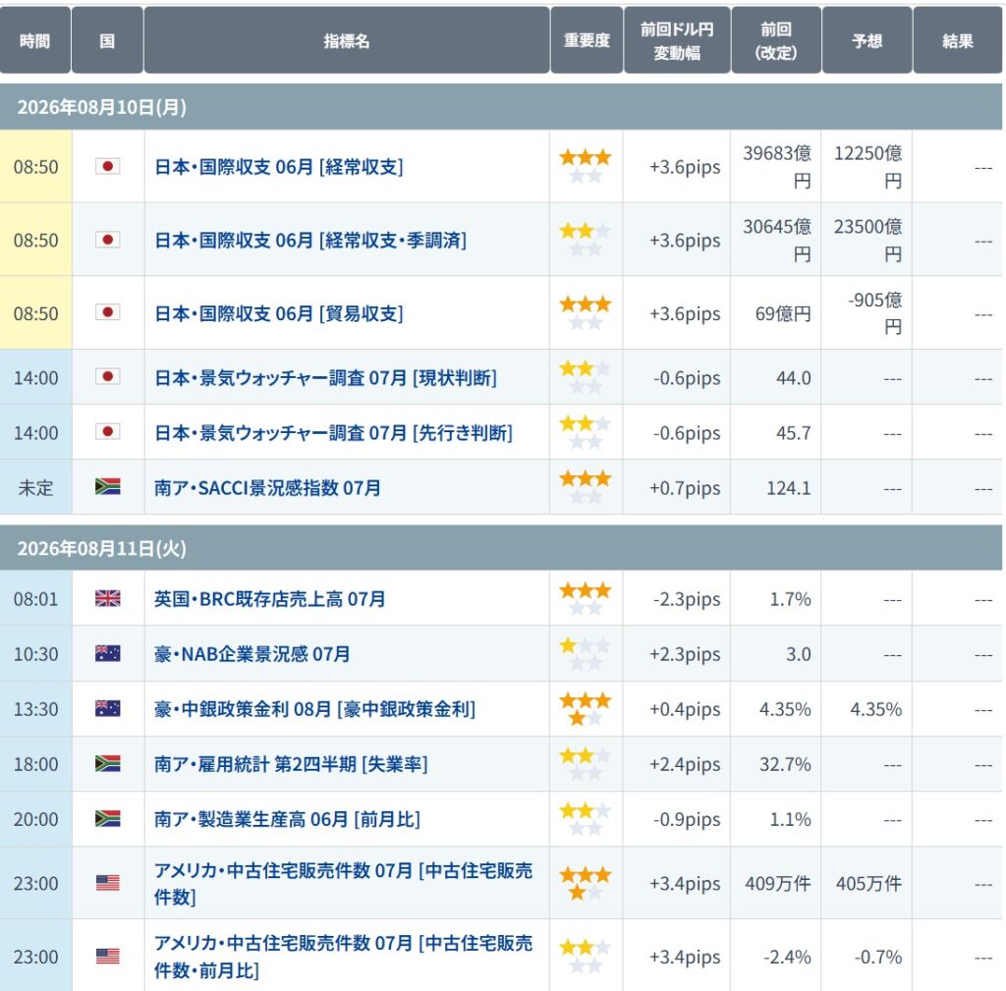Viewport: 1006px width, 991px height.
Task: Click forecast value 405万件
Action: click(868, 883)
